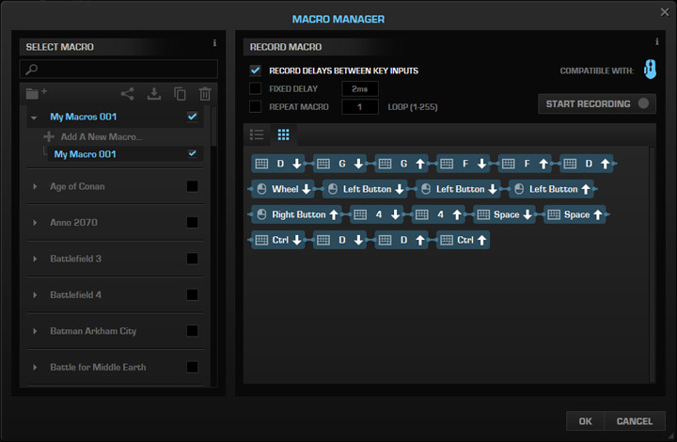This screenshot has height=442, width=677.
Task: Enable the Repeat Macro checkbox
Action: pos(255,106)
